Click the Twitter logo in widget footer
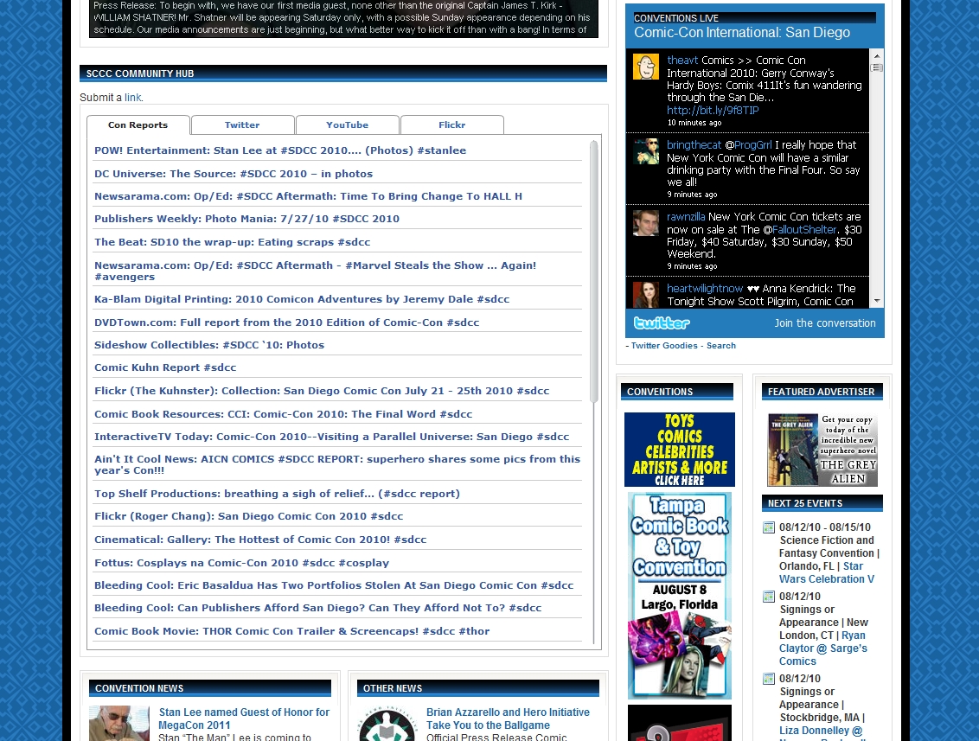The height and width of the screenshot is (741, 979). 662,323
